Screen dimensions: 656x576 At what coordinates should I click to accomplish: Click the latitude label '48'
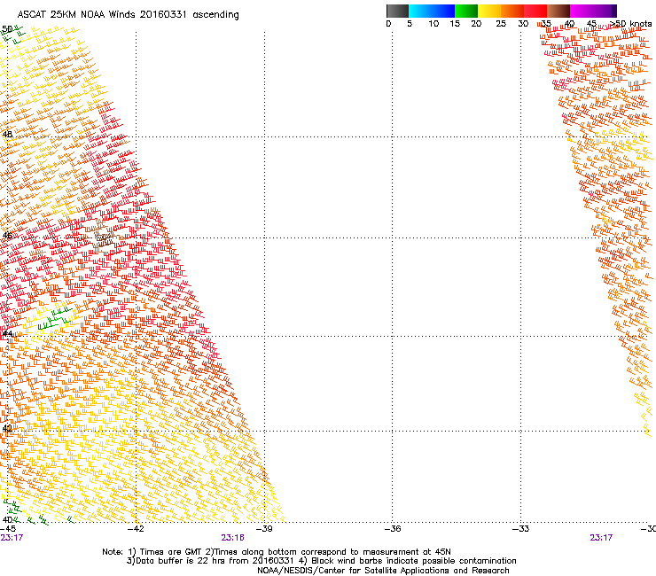click(7, 135)
